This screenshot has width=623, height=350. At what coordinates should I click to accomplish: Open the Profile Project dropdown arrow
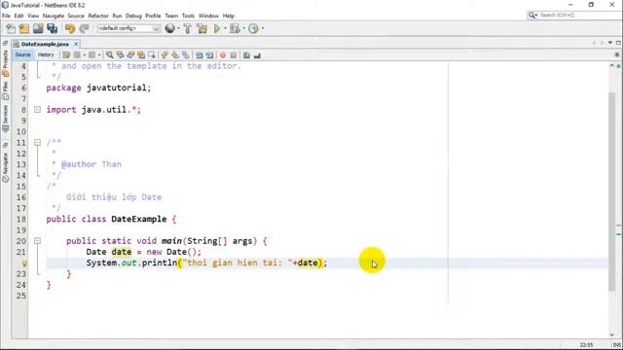pos(262,28)
